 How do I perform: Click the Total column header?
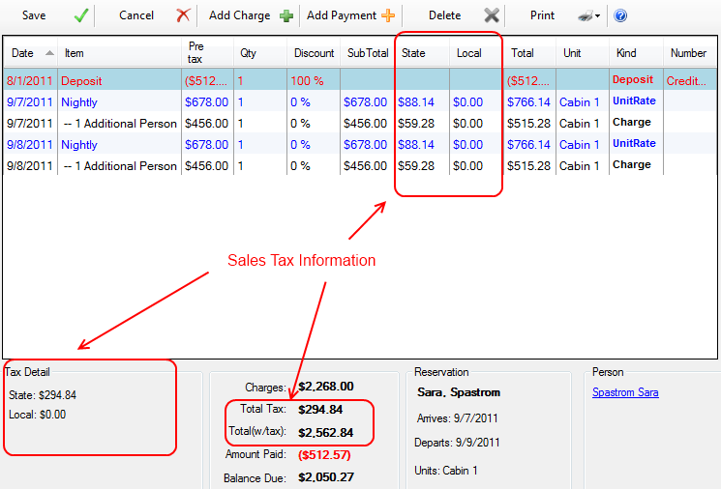[523, 53]
